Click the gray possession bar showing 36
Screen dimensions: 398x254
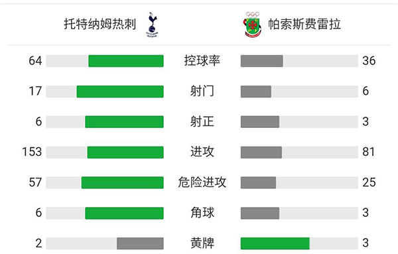tap(262, 61)
